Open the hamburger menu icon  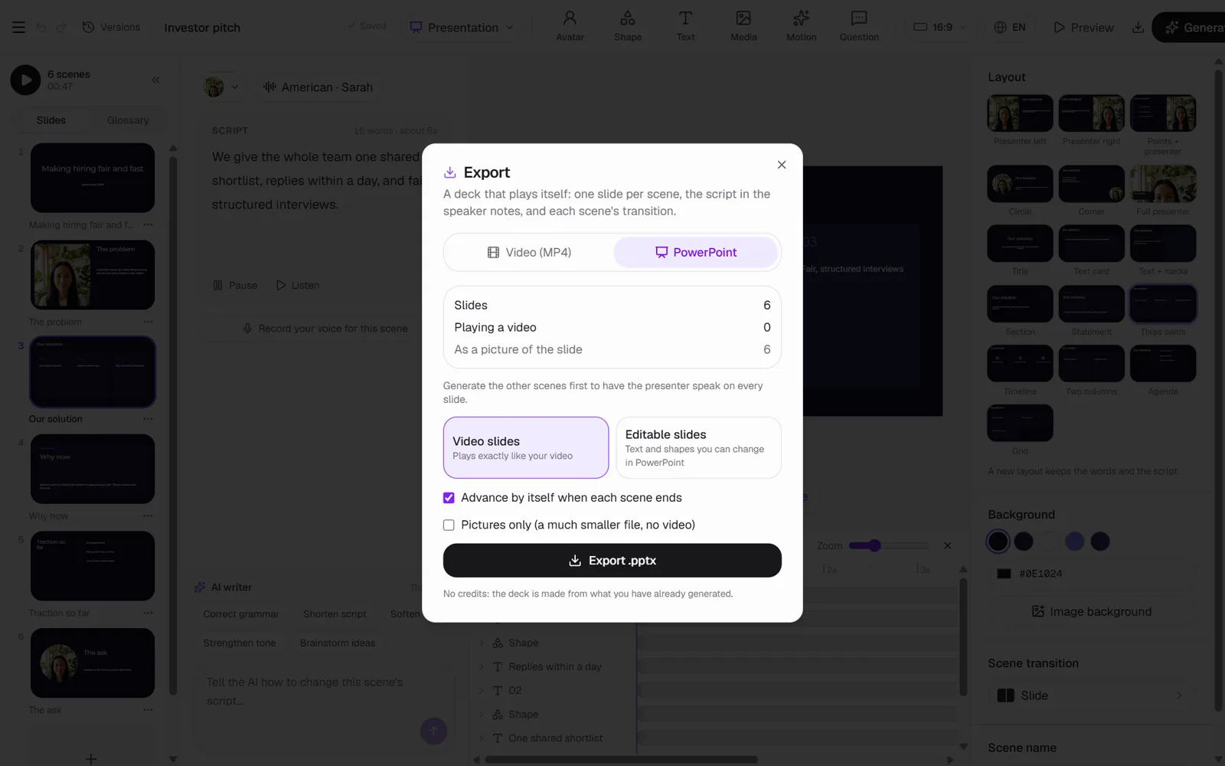tap(18, 28)
